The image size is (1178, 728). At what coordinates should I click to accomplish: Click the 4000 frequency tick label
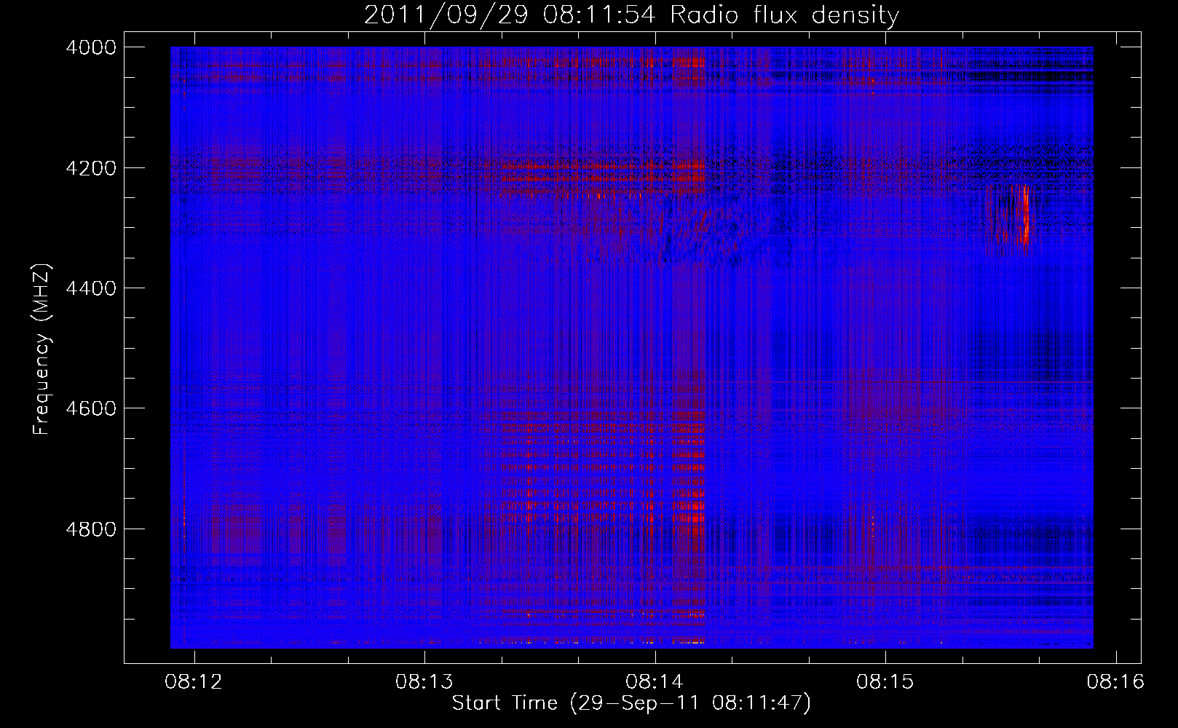pos(91,47)
